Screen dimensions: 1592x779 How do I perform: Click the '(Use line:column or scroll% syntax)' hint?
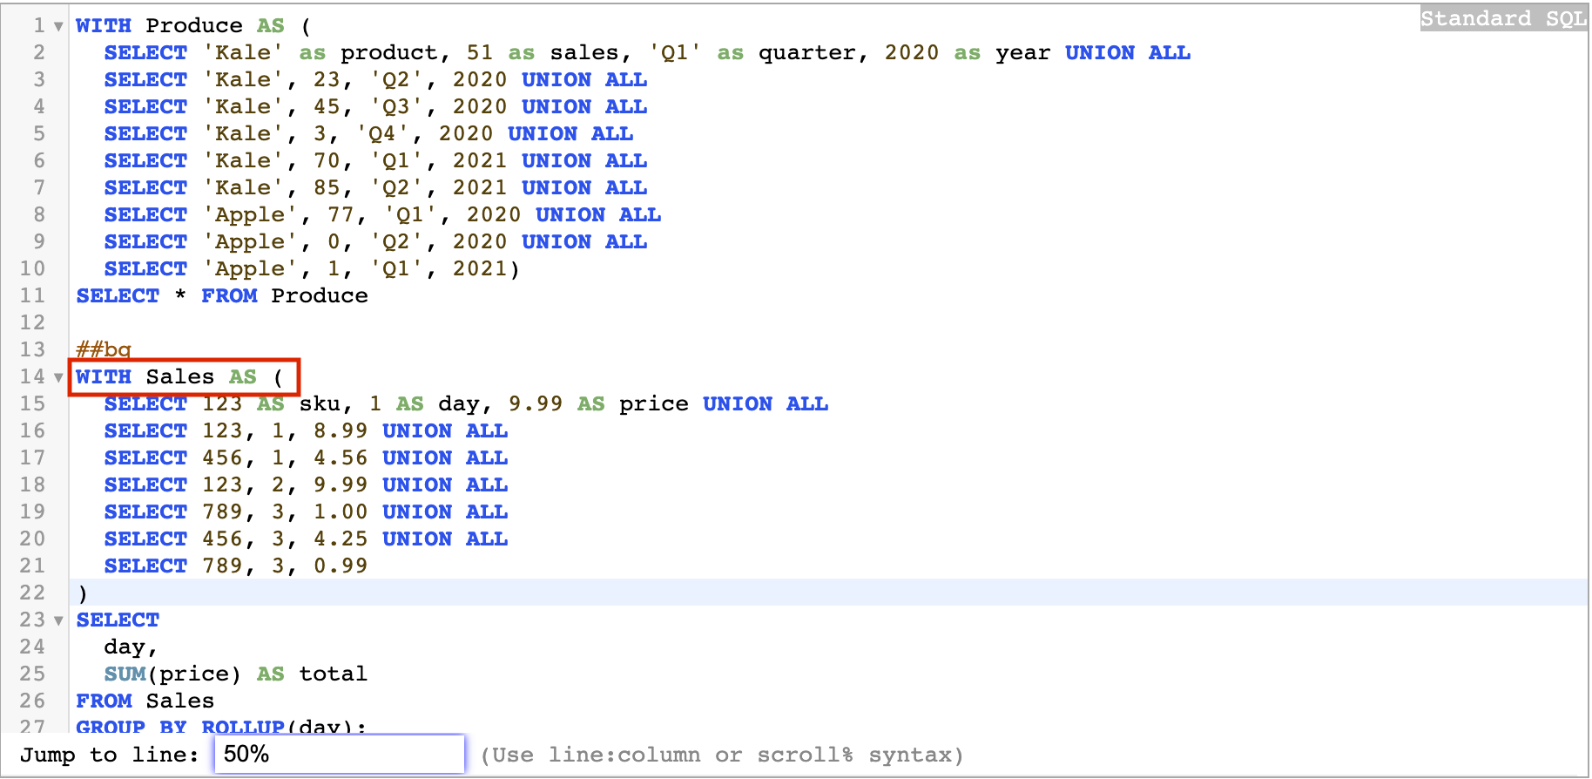723,755
